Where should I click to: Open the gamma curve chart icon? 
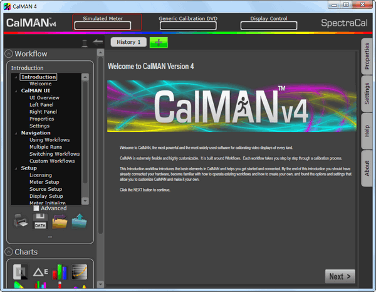click(79, 272)
